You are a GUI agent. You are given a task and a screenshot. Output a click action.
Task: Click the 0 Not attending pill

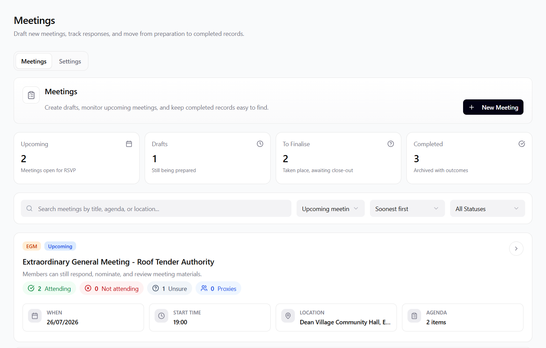pos(112,289)
